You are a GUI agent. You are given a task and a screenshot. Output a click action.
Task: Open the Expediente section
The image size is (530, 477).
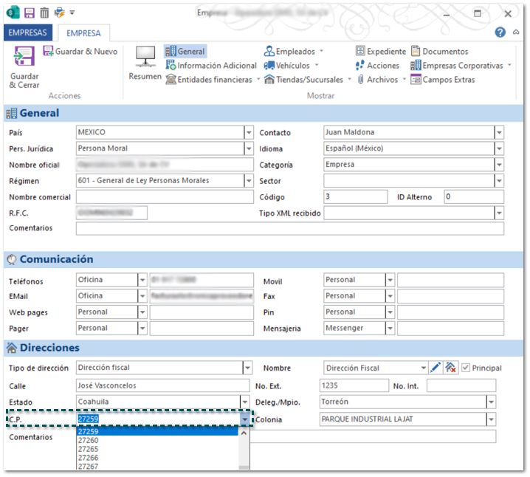click(x=381, y=52)
